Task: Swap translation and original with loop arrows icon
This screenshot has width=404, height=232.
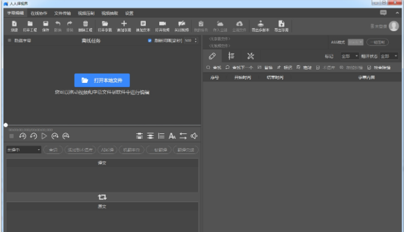Action: [103, 197]
